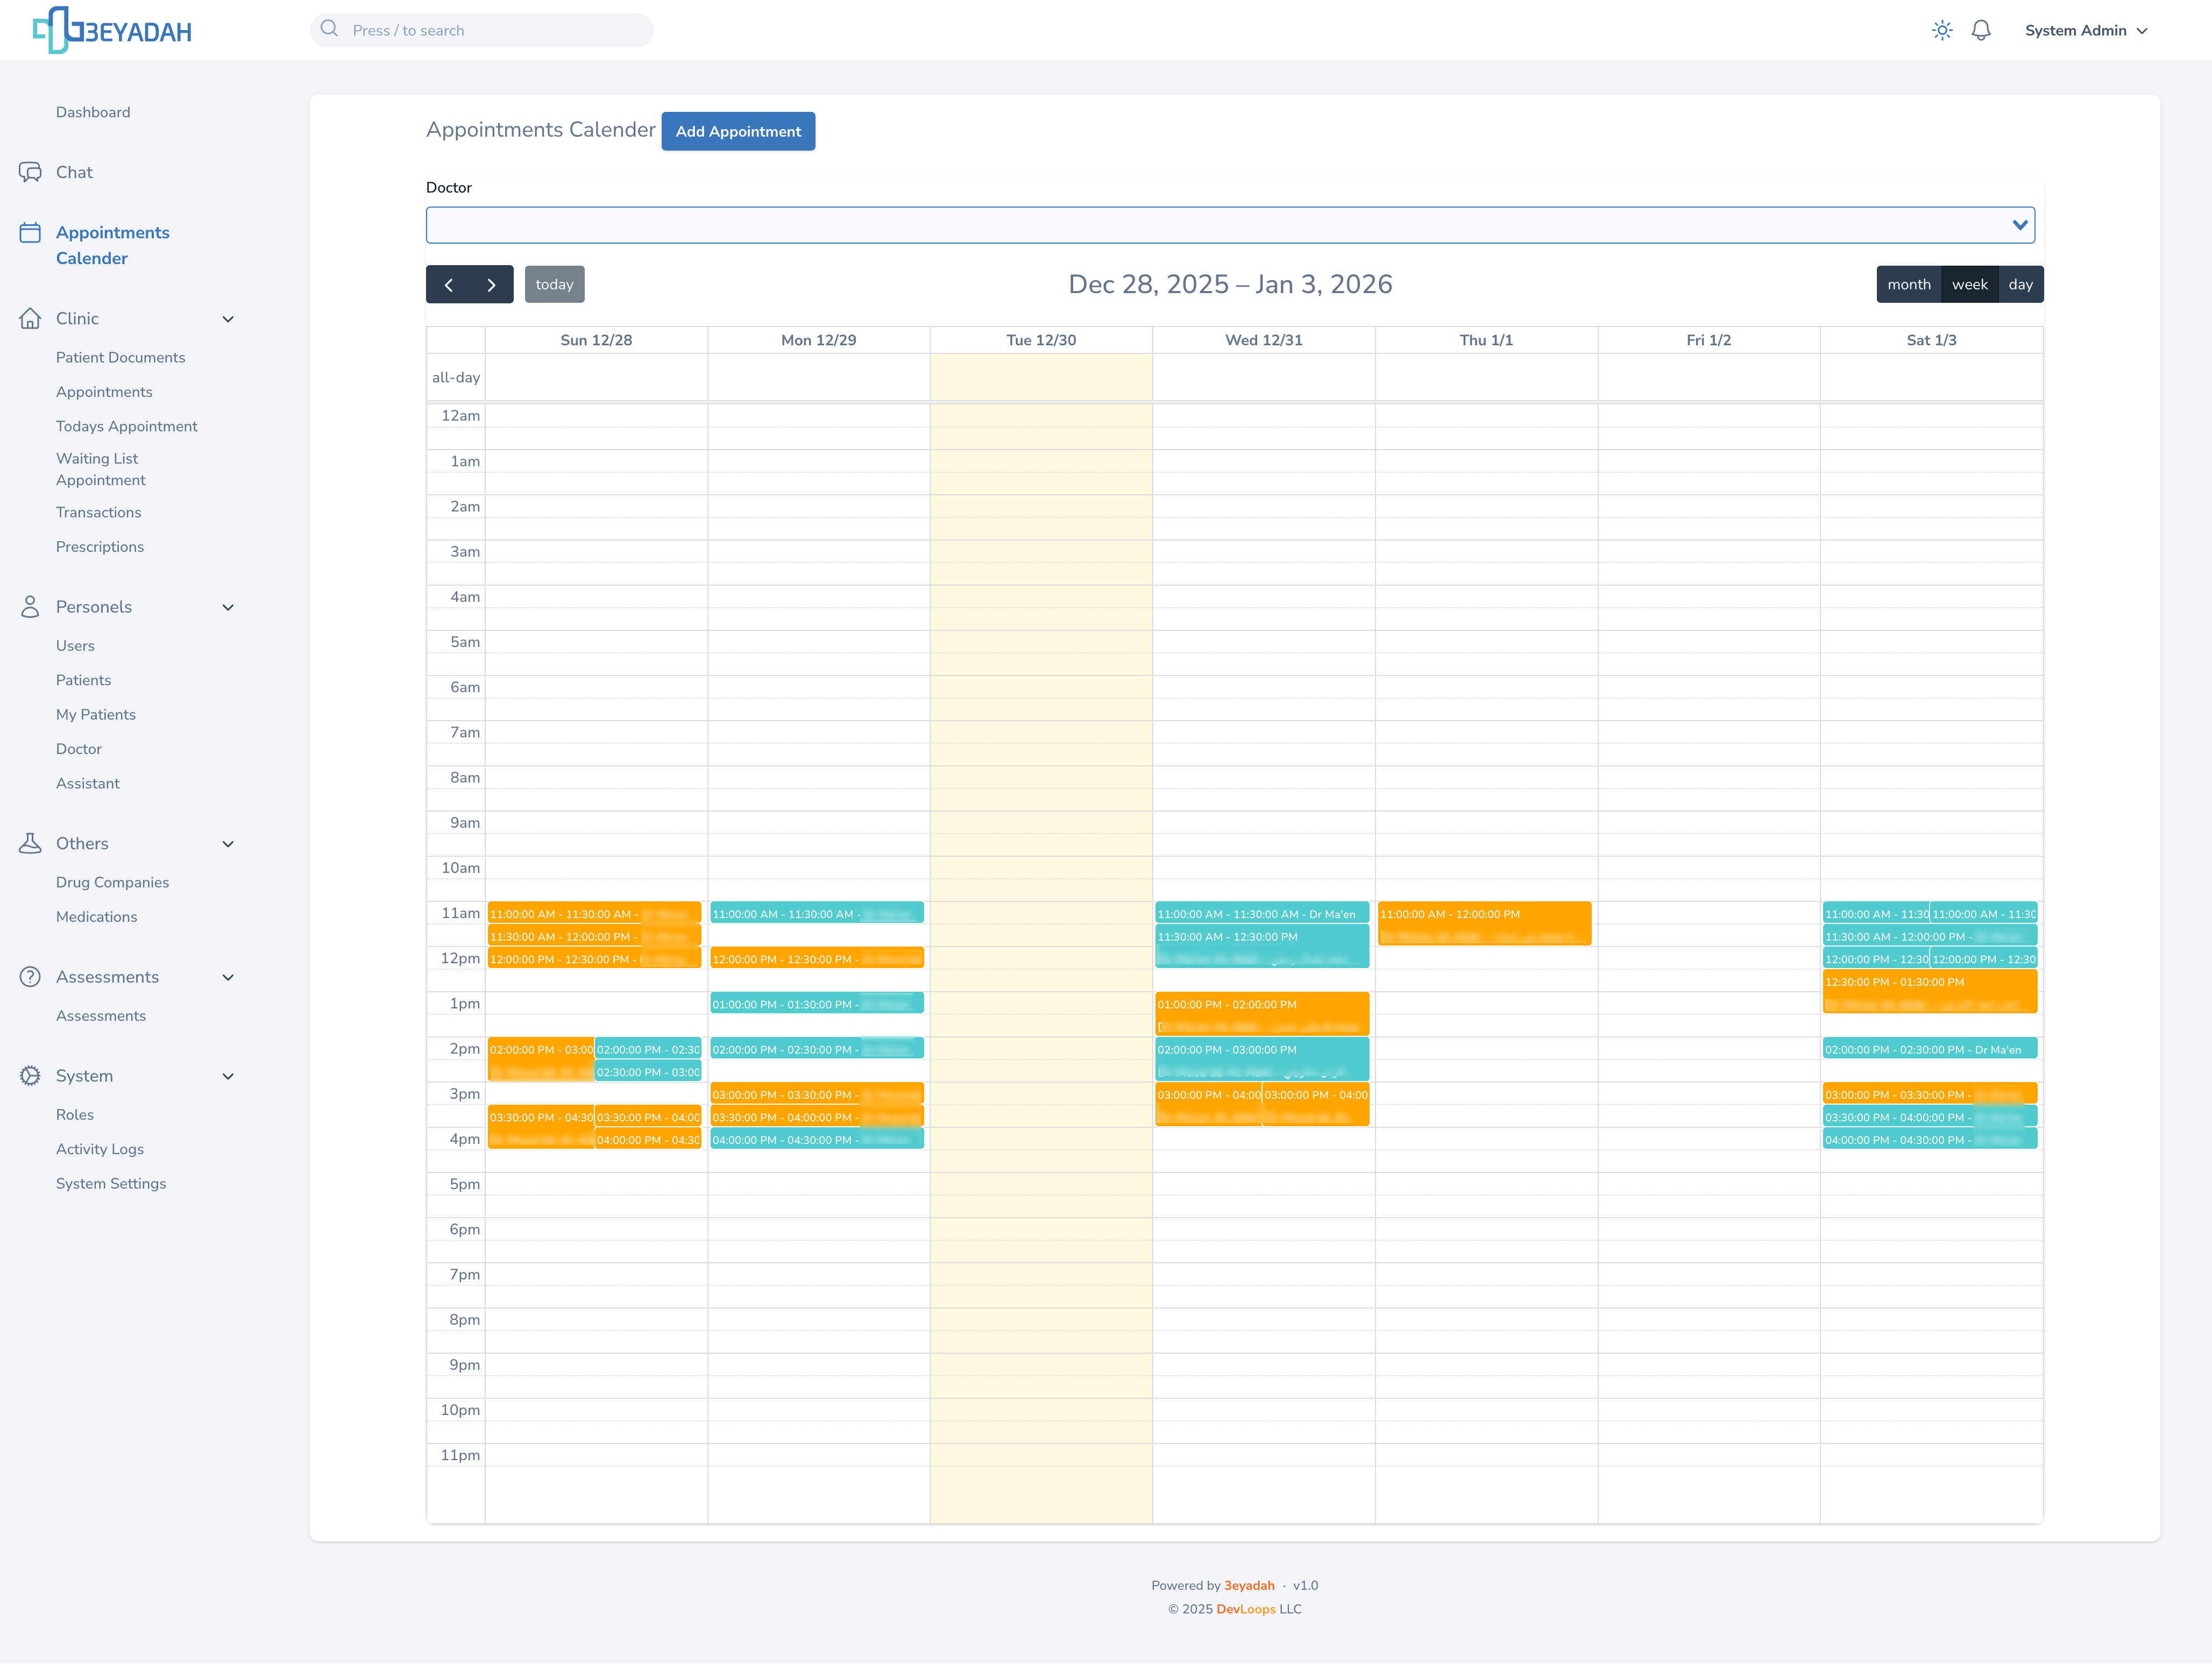
Task: Switch calendar to day view
Action: (2020, 285)
